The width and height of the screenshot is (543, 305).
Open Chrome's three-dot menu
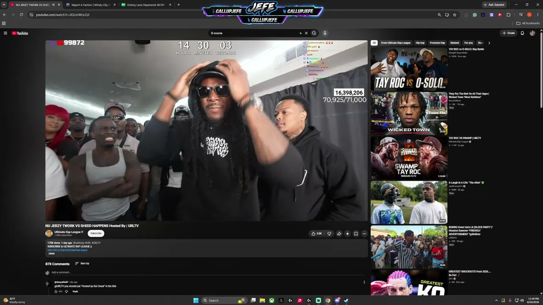coord(538,15)
